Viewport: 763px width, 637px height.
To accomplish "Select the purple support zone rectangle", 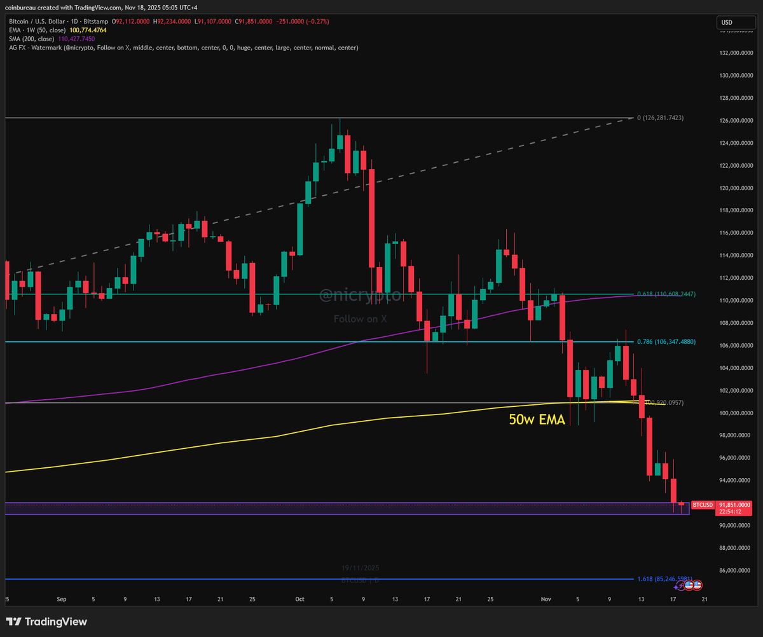I will [x=347, y=508].
